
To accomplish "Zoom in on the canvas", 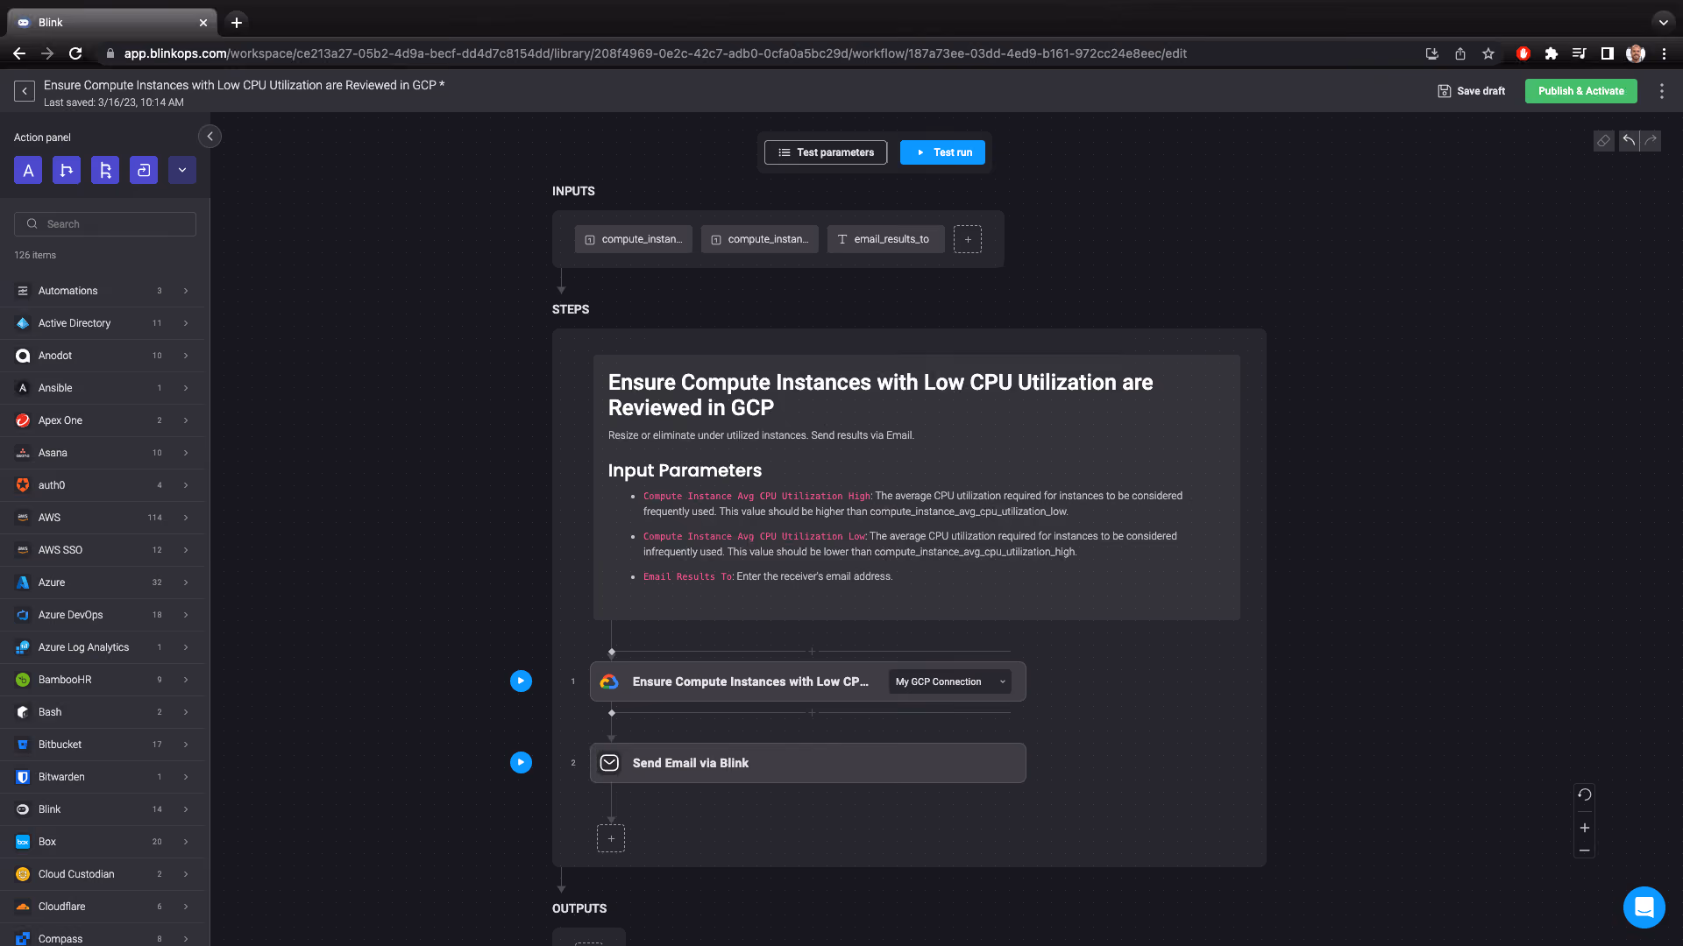I will 1585,828.
